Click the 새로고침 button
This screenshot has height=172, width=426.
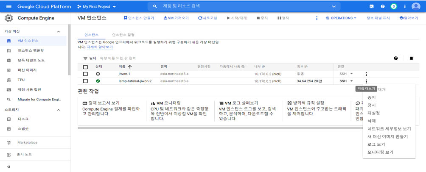coord(207,18)
